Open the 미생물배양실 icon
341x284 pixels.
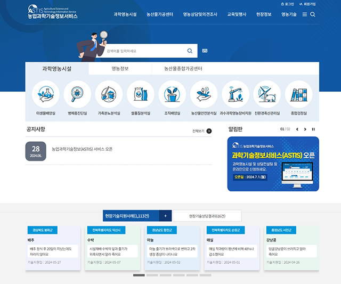pyautogui.click(x=46, y=94)
